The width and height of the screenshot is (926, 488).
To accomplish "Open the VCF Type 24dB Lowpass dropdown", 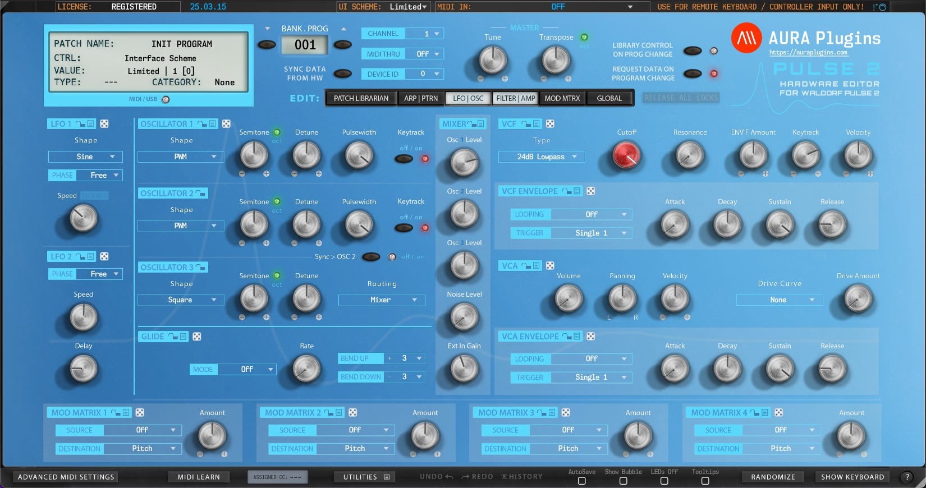I will [542, 157].
